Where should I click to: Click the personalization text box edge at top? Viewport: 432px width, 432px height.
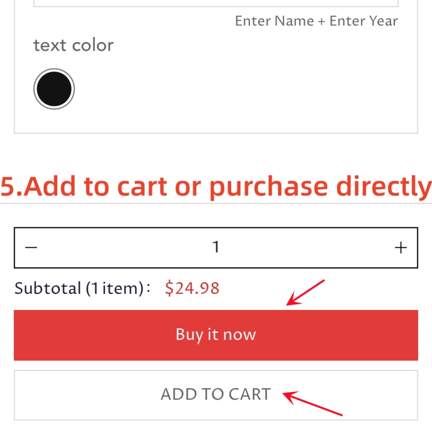(x=216, y=4)
